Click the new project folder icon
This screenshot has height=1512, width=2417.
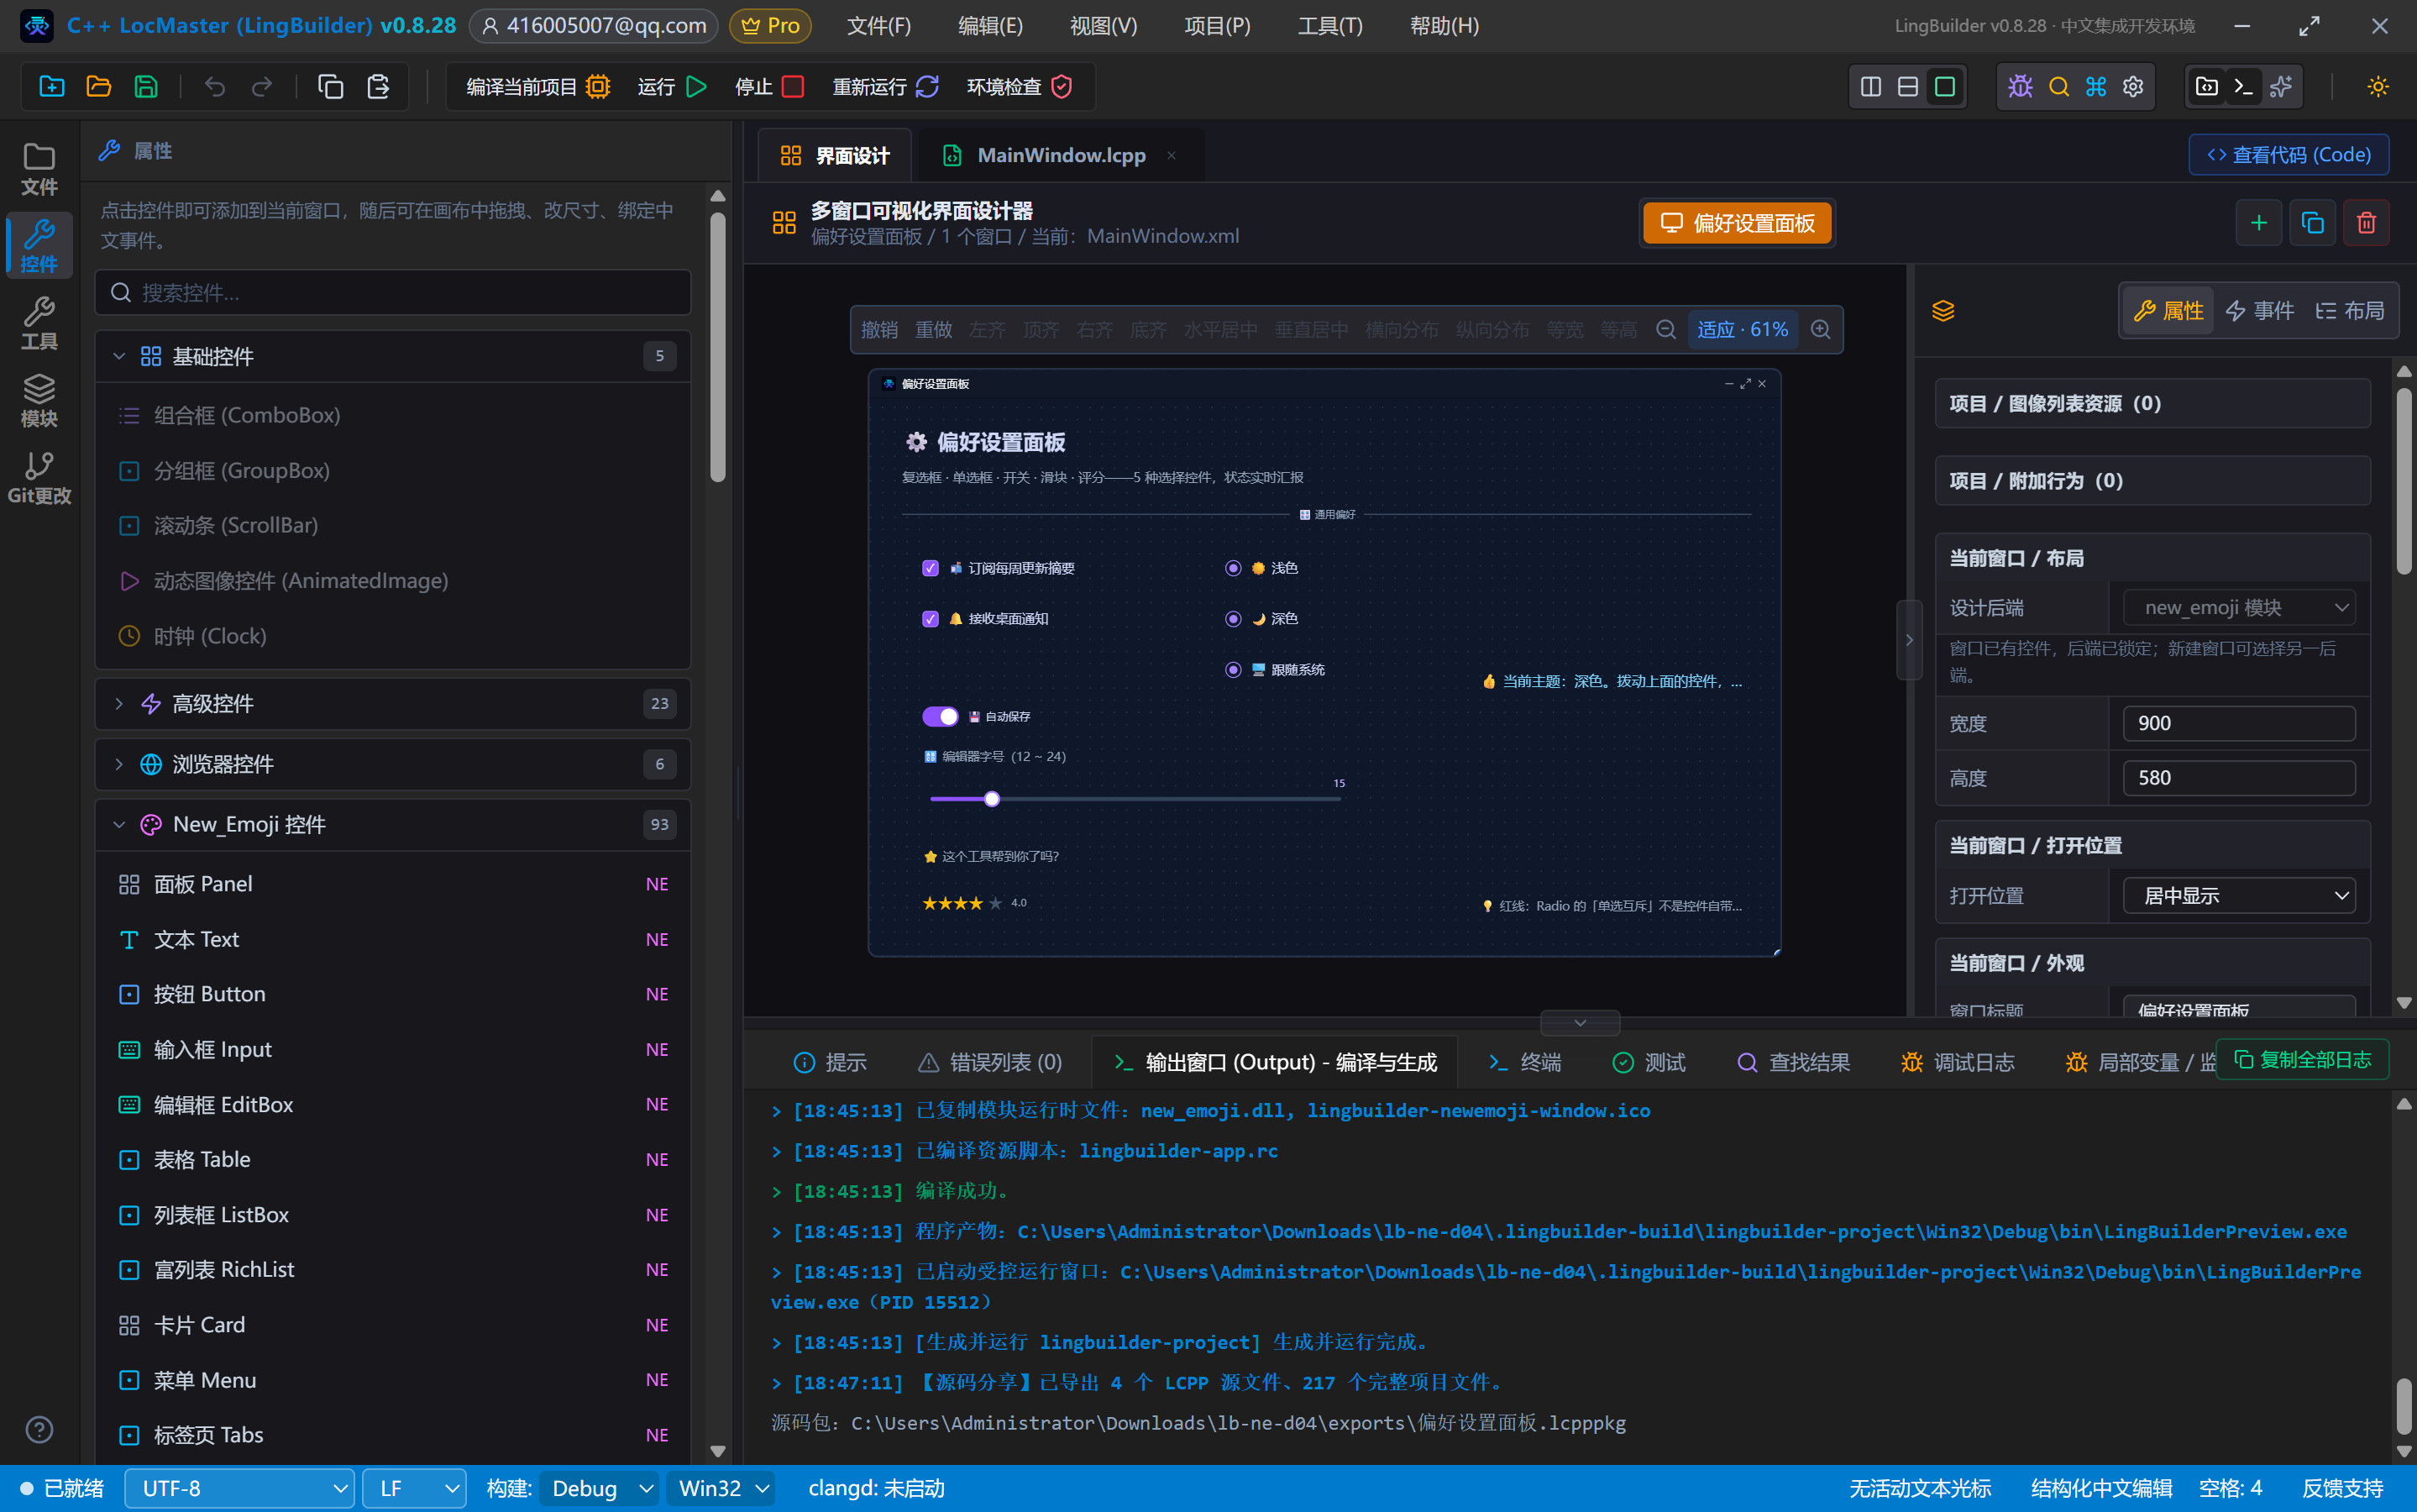pyautogui.click(x=52, y=87)
